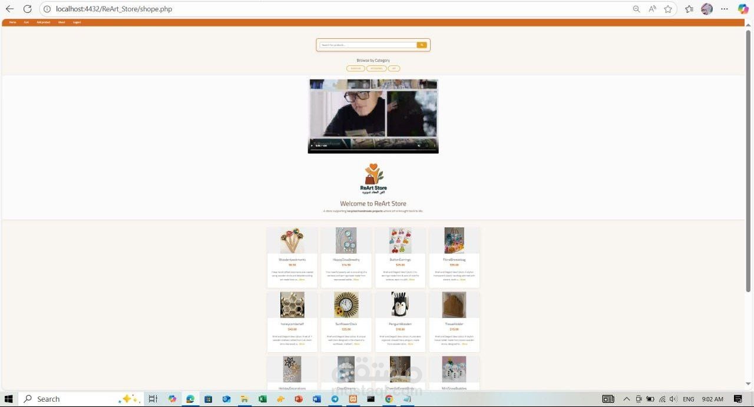This screenshot has width=754, height=407.
Task: Click More link under TissueHolder description
Action: tap(464, 343)
